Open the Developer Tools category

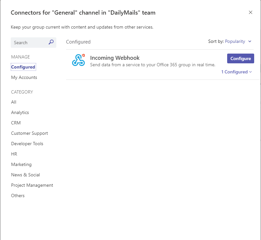pyautogui.click(x=27, y=144)
